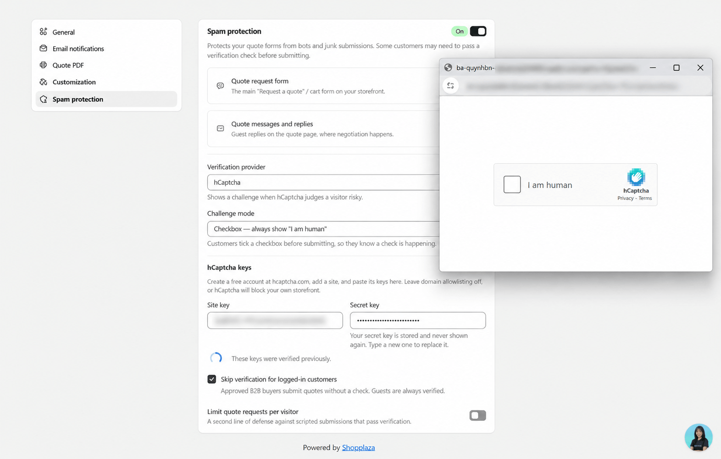Turn off the Spam protection switch
The height and width of the screenshot is (459, 721).
[478, 31]
